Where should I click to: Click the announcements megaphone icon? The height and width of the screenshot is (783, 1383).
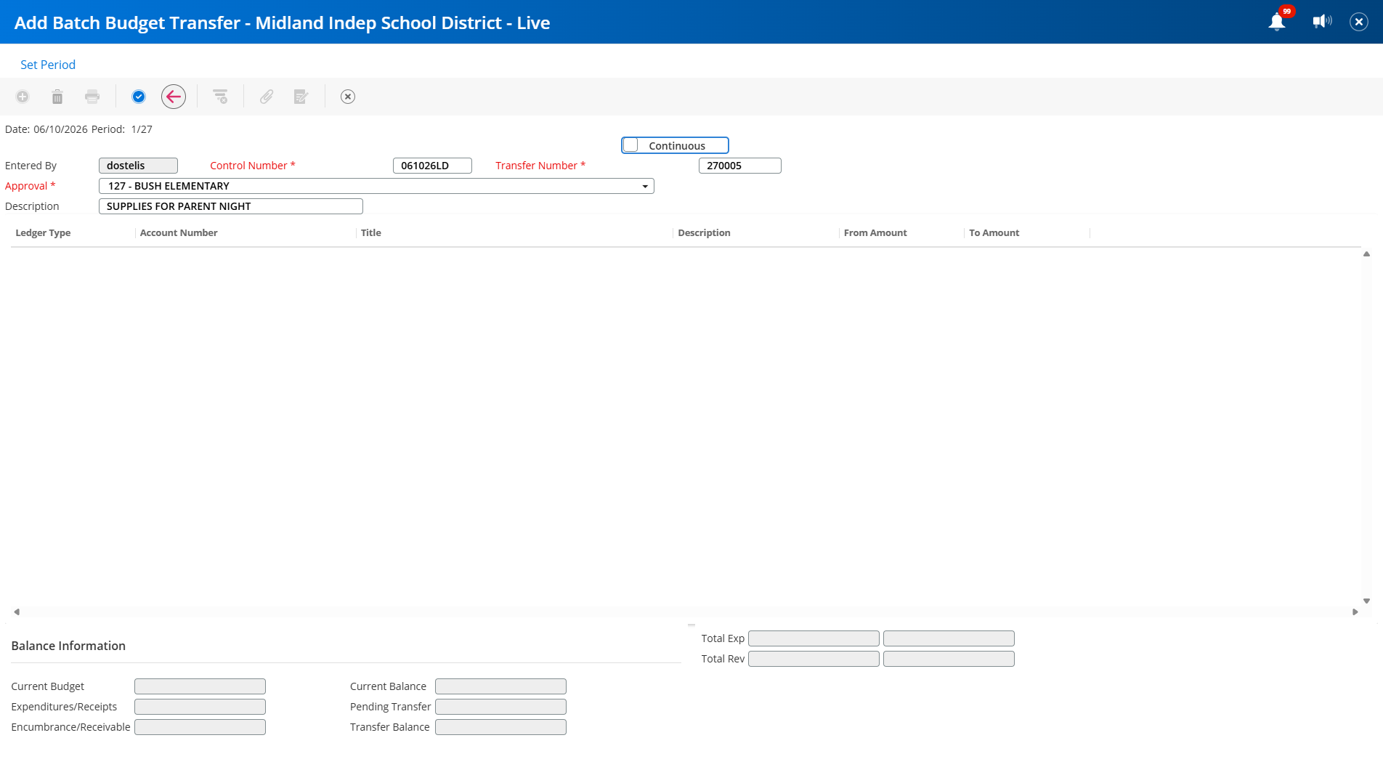click(x=1322, y=22)
